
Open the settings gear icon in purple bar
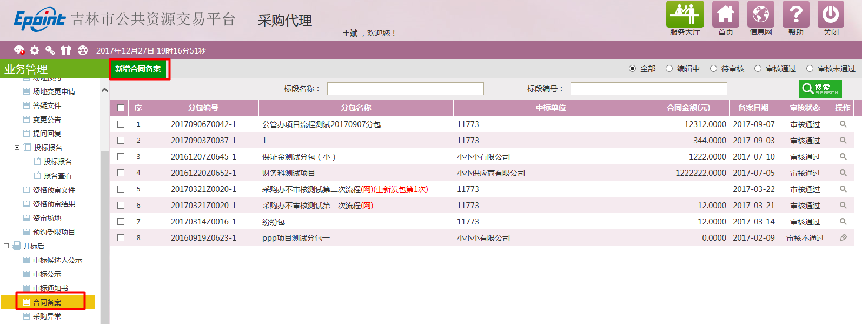[35, 50]
